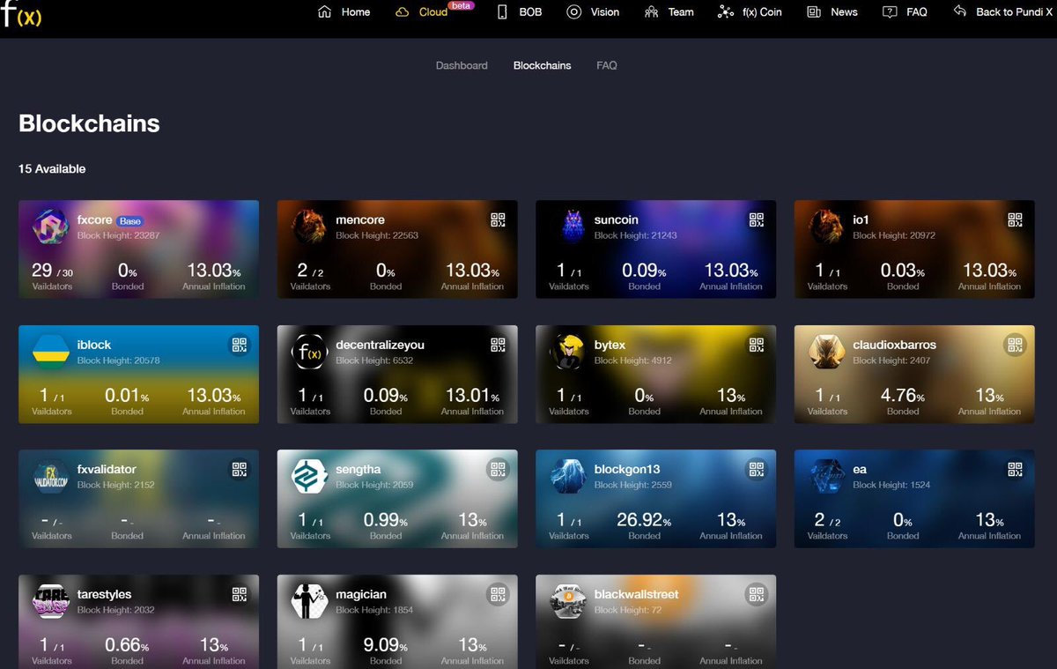Screen dimensions: 1057x669
Task: Open QR code on decentralizeyou card
Action: (x=498, y=345)
